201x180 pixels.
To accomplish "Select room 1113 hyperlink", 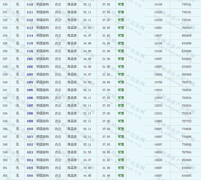I will (x=30, y=28).
